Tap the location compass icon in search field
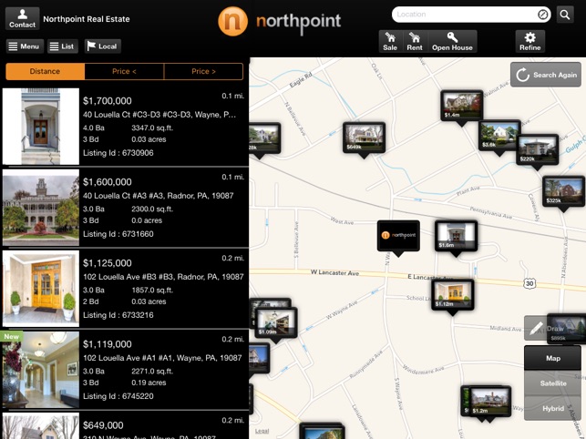Viewport: 586px width, 439px height. (x=542, y=15)
